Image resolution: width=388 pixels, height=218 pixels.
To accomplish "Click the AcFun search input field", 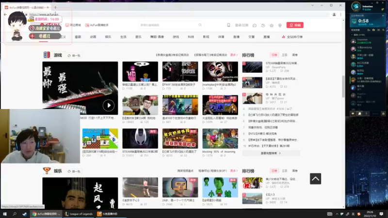I will pyautogui.click(x=169, y=25).
